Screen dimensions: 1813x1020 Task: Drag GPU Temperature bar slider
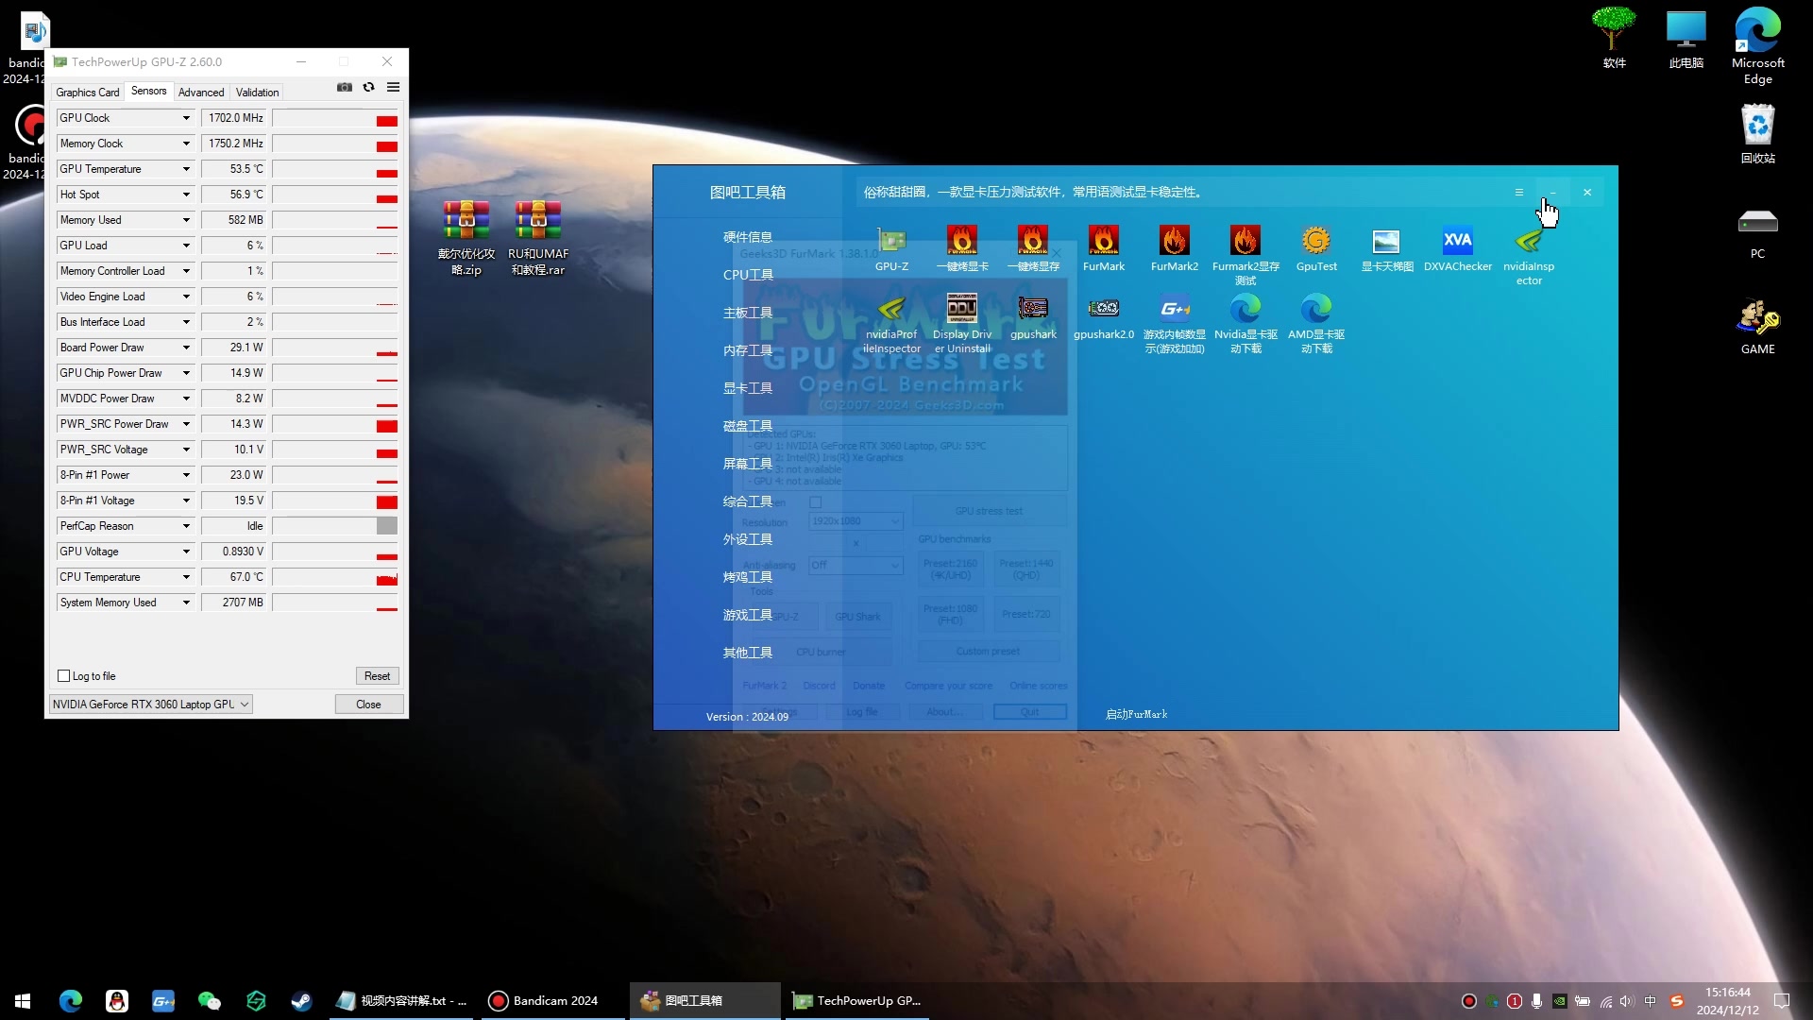387,168
